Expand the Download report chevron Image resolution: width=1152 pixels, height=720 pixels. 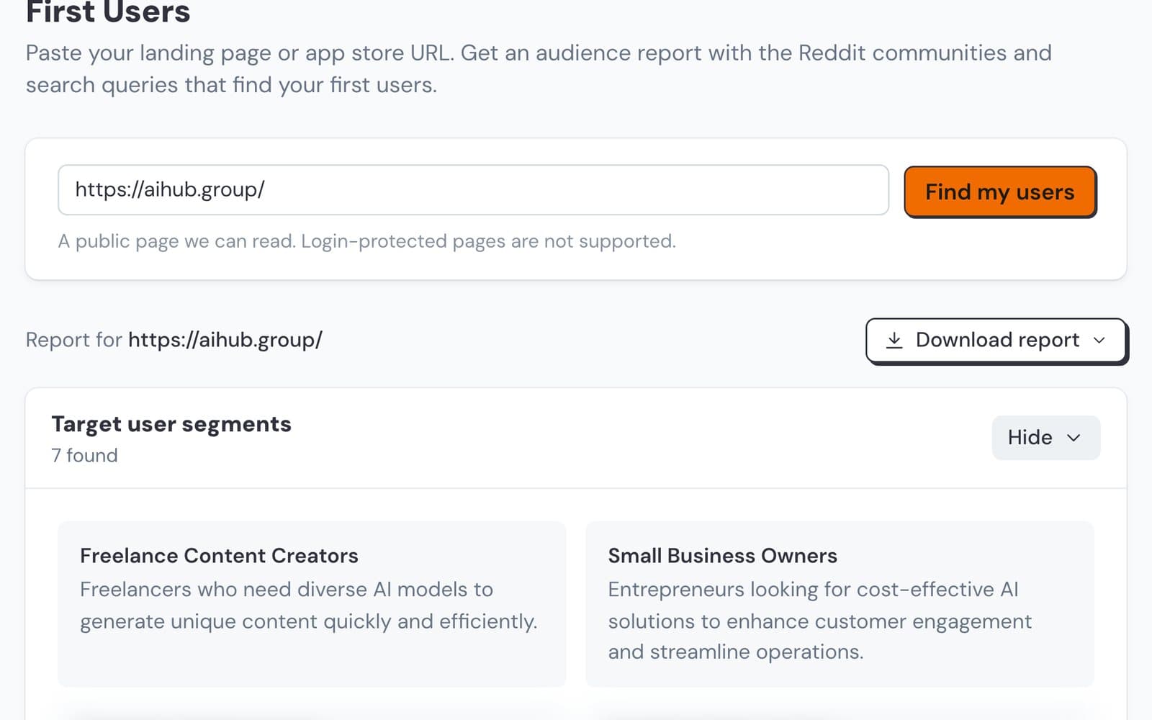click(x=1099, y=341)
